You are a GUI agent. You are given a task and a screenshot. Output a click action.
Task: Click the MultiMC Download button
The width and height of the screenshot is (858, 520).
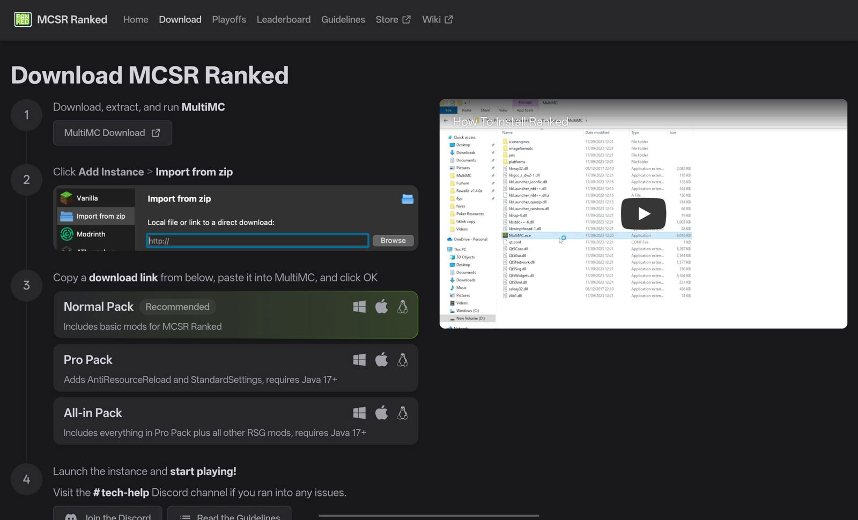pos(112,132)
